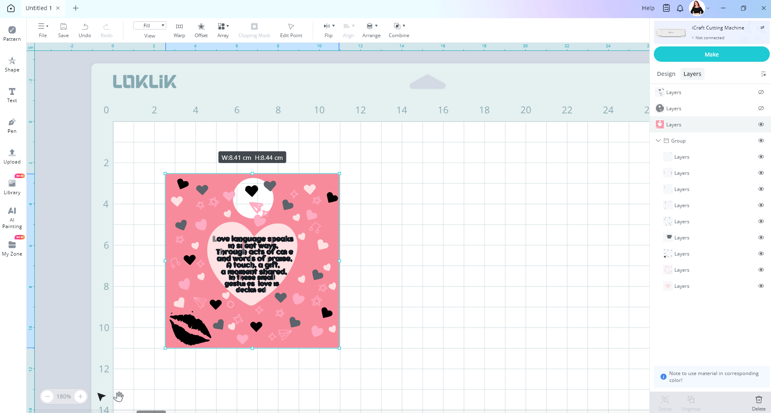
Task: Switch to the Design tab
Action: coord(666,74)
